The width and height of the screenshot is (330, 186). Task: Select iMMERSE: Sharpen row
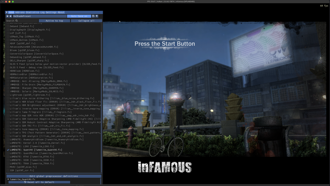[37, 88]
